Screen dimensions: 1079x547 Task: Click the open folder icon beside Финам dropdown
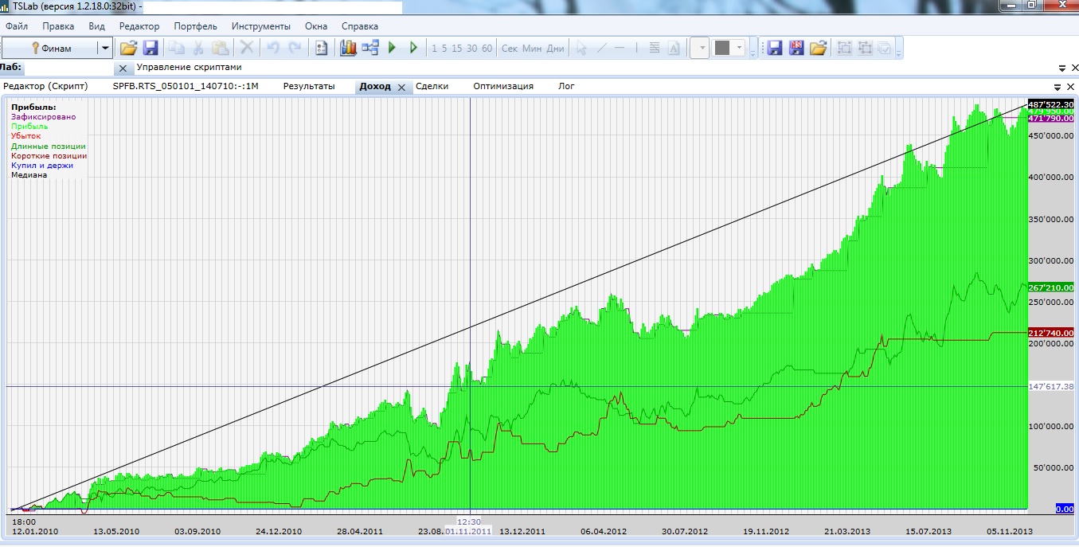click(x=128, y=48)
